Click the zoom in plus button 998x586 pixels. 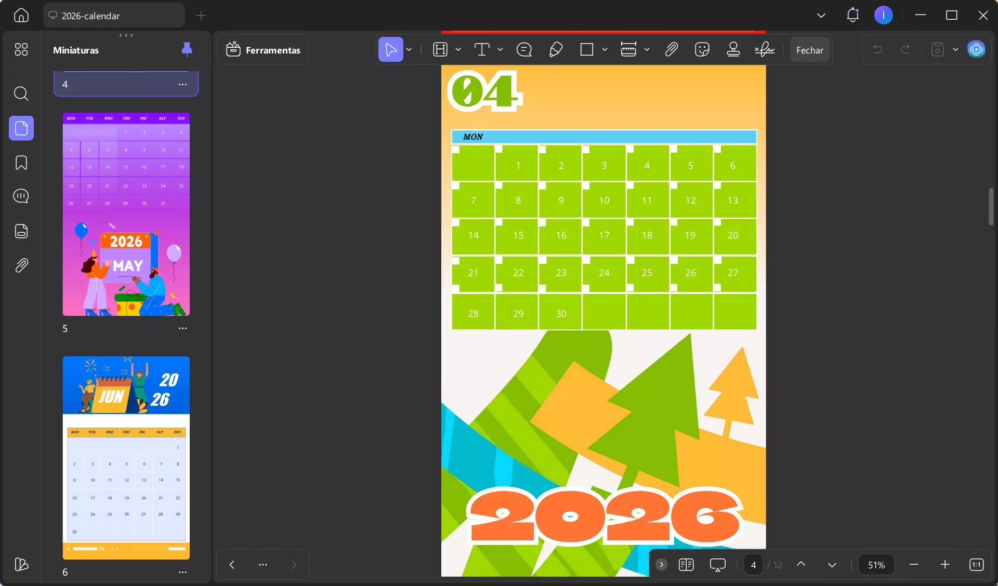pos(944,565)
